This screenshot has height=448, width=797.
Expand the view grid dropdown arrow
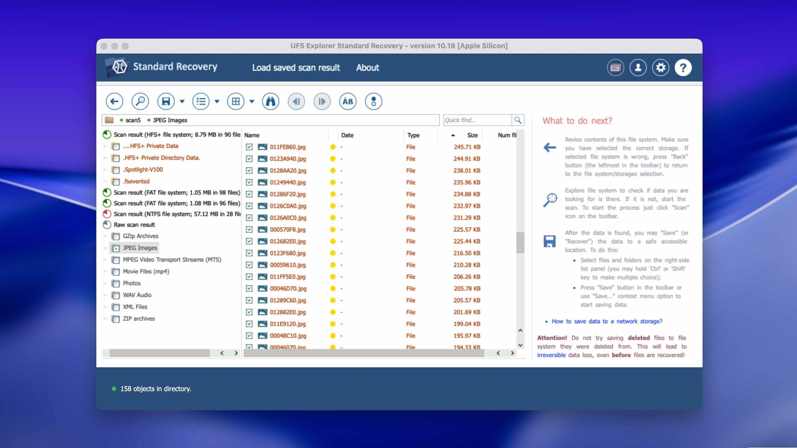click(x=252, y=101)
